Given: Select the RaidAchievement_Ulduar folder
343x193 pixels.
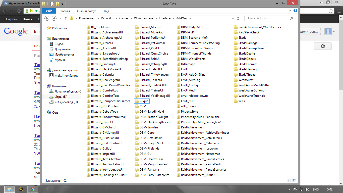Looking at the screenshot, I should 198,175.
